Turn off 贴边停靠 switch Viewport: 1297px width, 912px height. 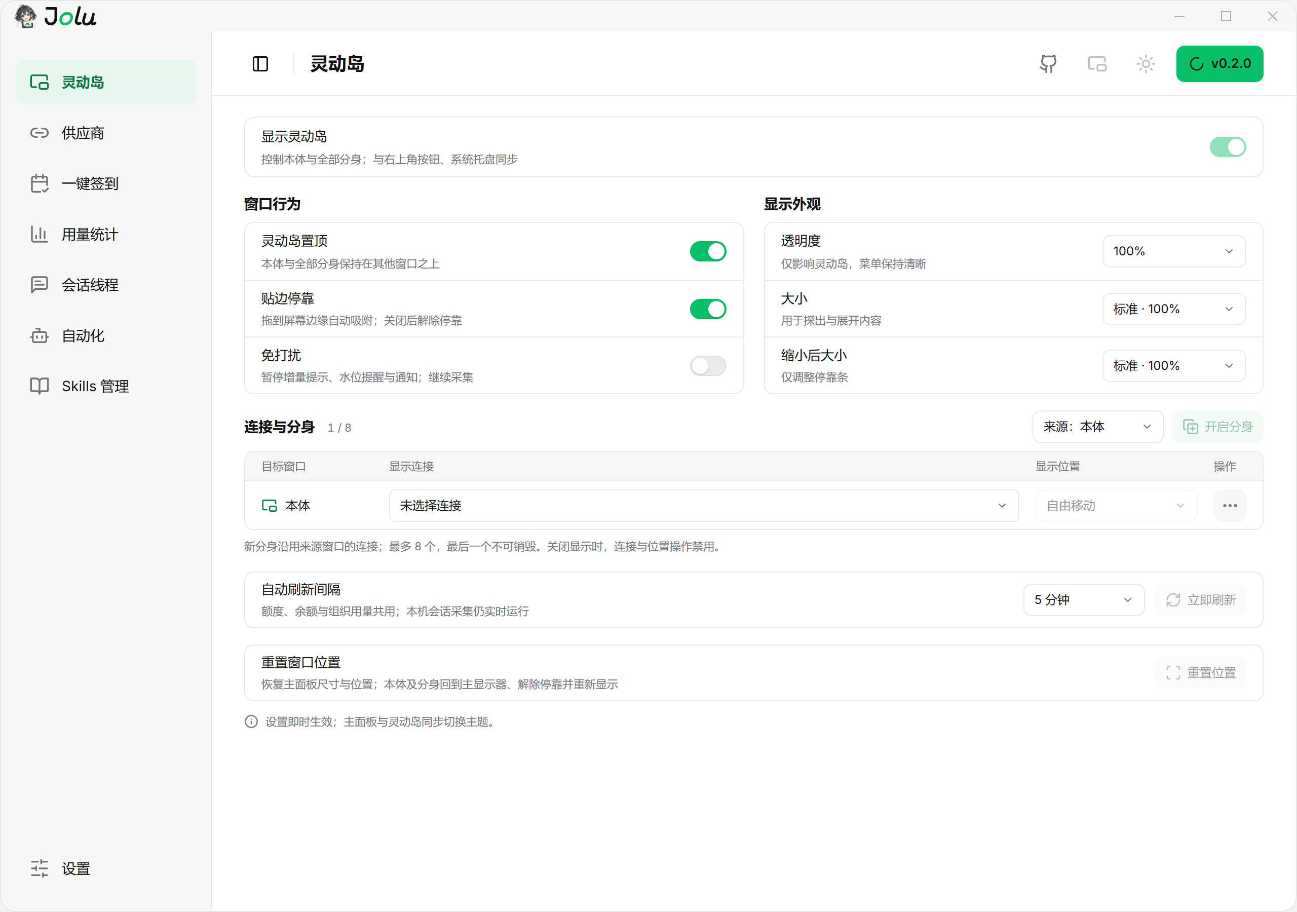click(x=708, y=309)
